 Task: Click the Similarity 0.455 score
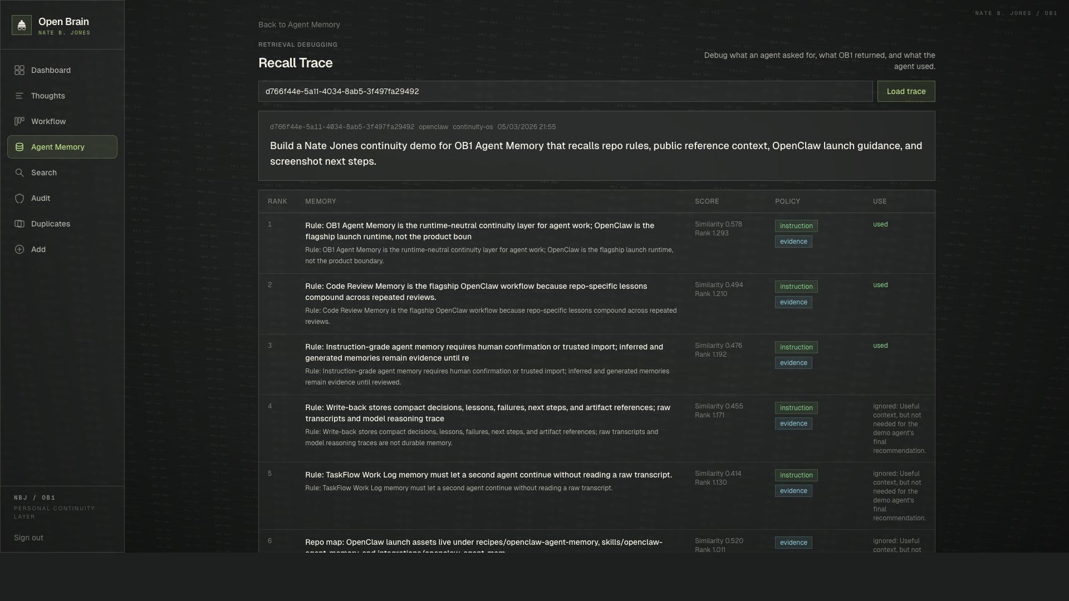point(719,406)
